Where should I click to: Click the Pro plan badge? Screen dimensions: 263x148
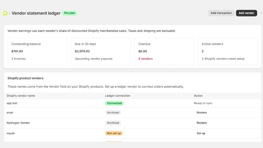pyautogui.click(x=70, y=13)
